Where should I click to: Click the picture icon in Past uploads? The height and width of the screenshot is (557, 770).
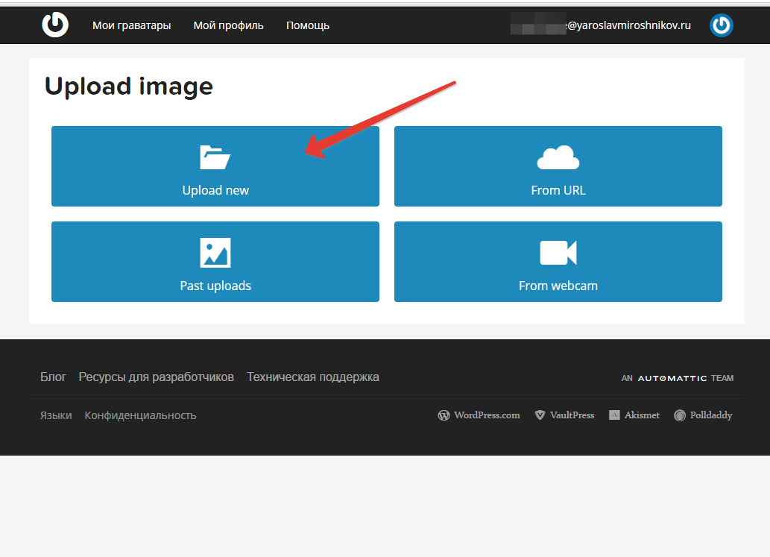click(x=215, y=253)
